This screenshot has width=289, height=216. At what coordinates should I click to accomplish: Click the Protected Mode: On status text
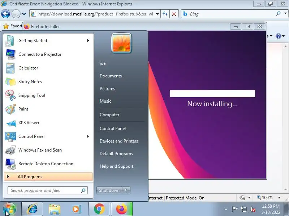click(185, 198)
